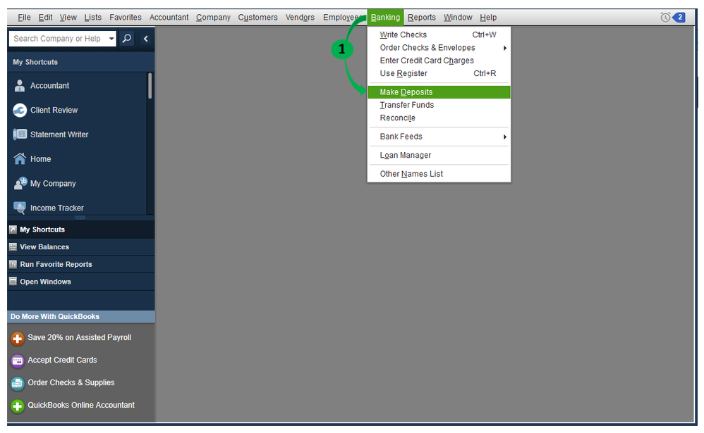The image size is (704, 433).
Task: Click the Accountant shortcut icon
Action: pos(19,85)
